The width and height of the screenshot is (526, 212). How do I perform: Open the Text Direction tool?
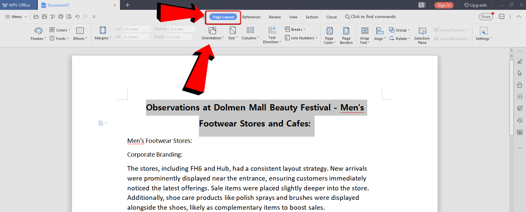[272, 31]
